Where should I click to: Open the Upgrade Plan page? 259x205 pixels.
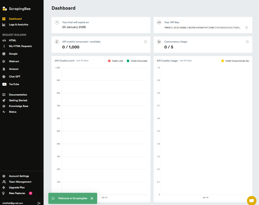pos(17,188)
